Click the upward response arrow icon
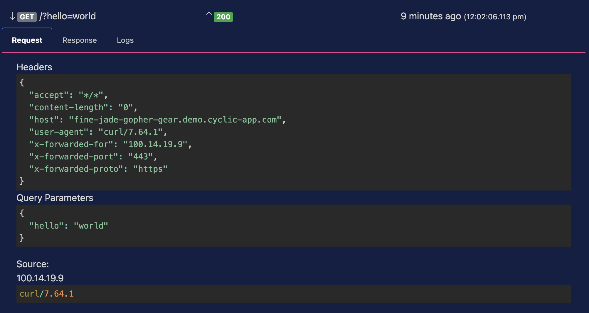Image resolution: width=589 pixels, height=313 pixels. [209, 16]
